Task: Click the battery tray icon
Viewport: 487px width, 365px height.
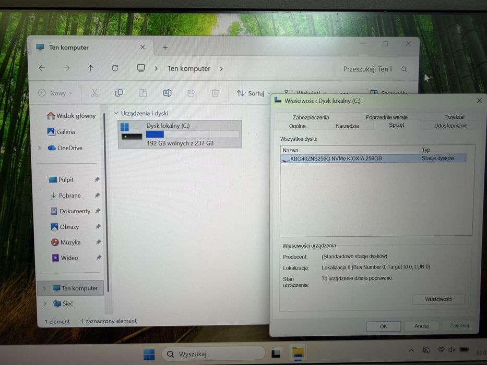Action: pos(465,350)
